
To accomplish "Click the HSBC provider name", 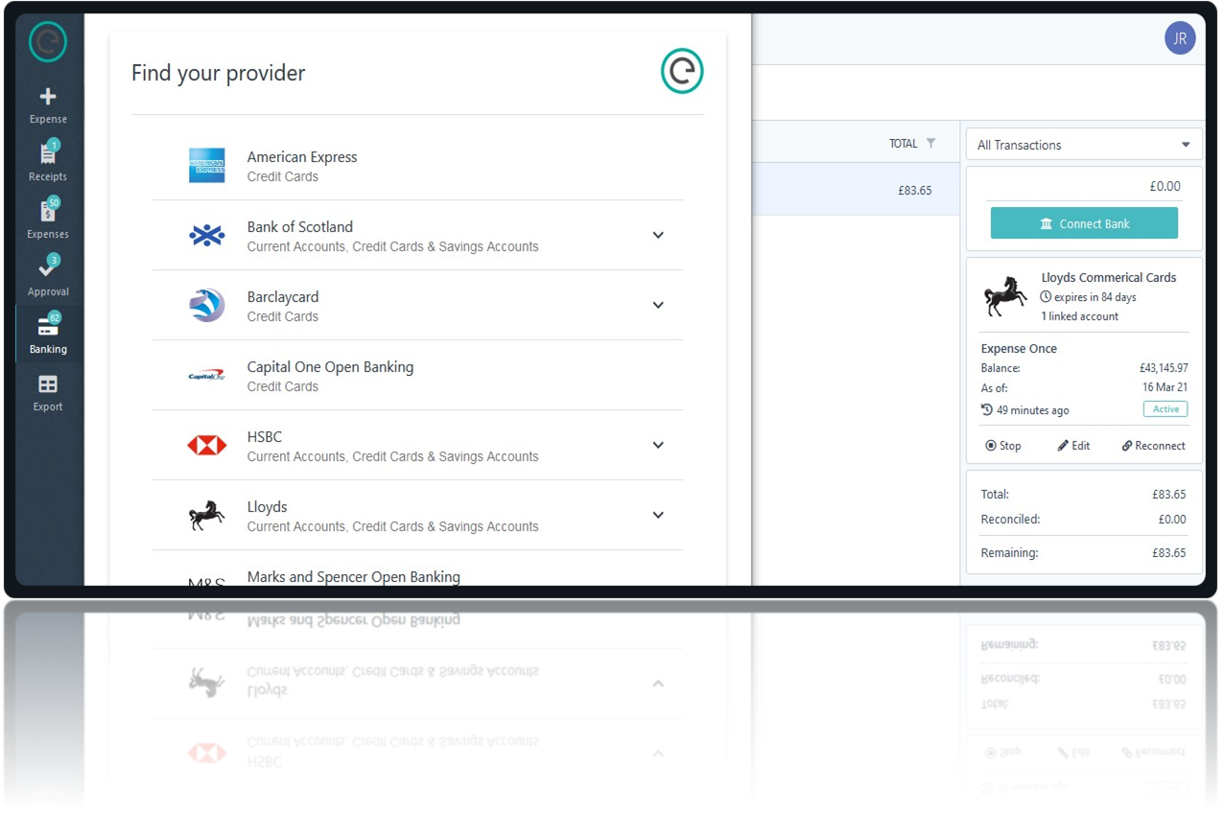I will [265, 437].
